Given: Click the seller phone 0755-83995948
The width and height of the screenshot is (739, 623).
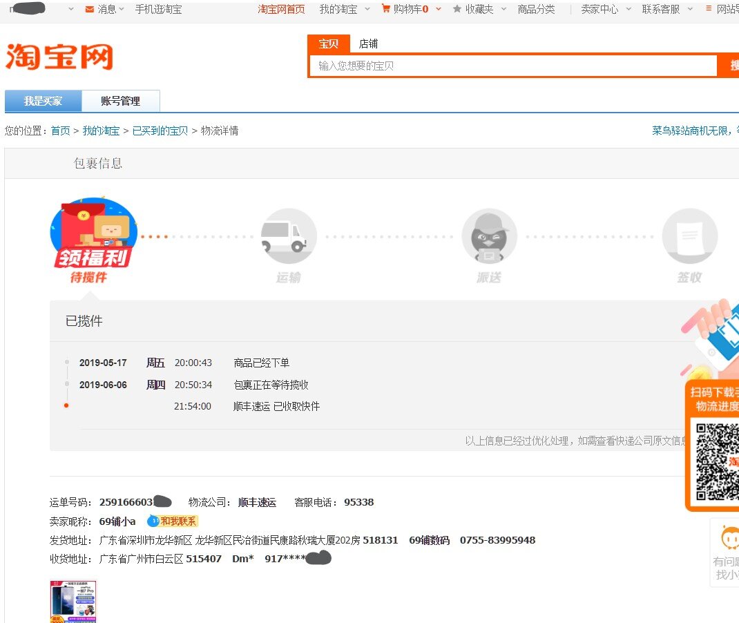Looking at the screenshot, I should (x=498, y=540).
